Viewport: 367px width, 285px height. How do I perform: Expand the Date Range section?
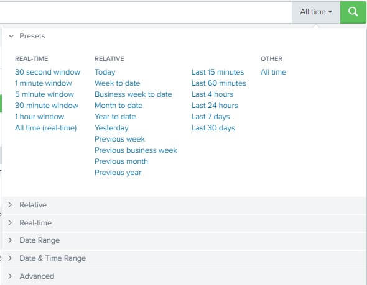185,240
